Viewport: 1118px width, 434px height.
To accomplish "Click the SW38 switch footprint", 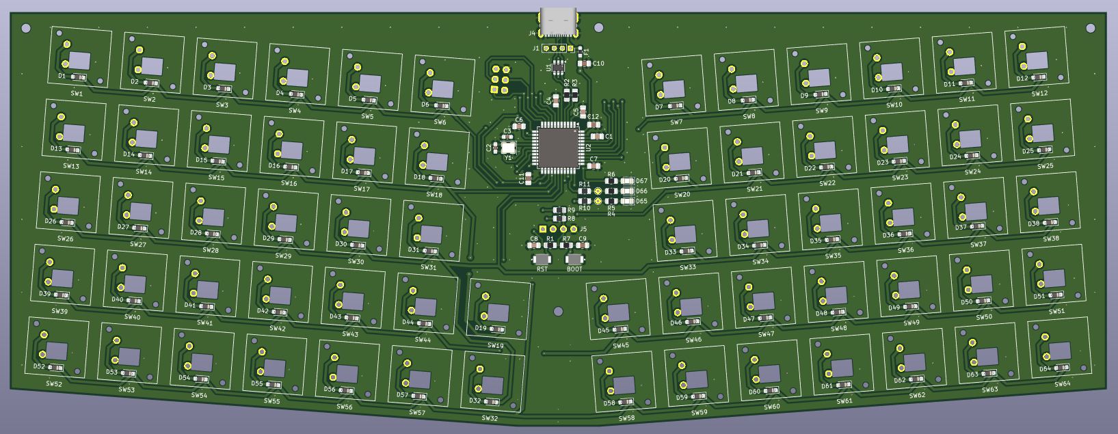I will (x=1048, y=202).
